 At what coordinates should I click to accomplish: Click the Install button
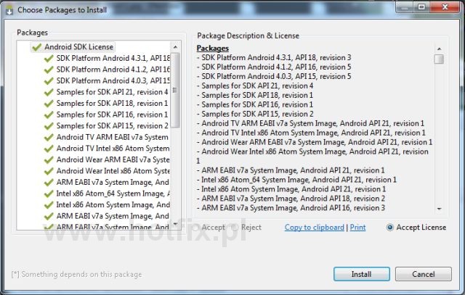pyautogui.click(x=362, y=274)
